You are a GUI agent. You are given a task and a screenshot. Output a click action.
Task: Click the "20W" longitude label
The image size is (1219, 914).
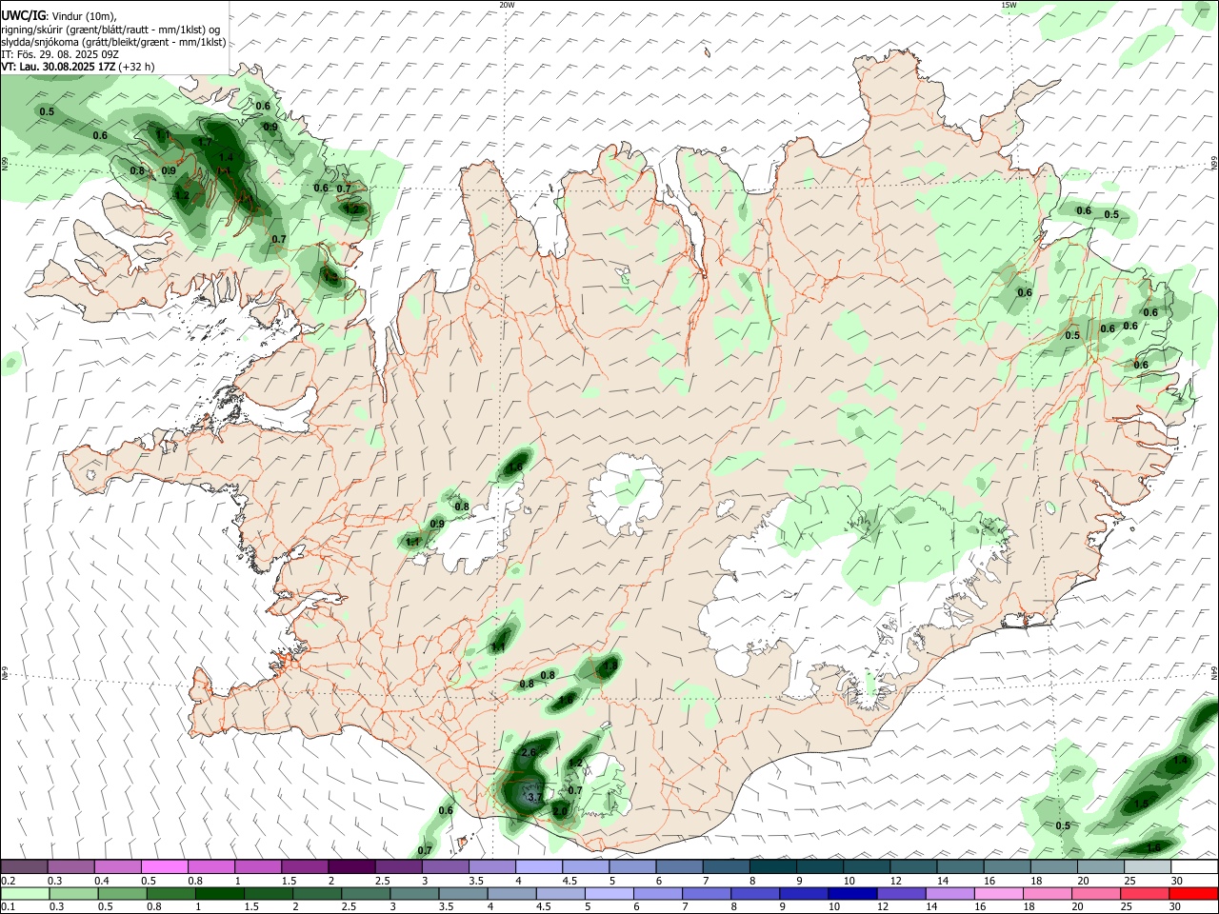507,5
